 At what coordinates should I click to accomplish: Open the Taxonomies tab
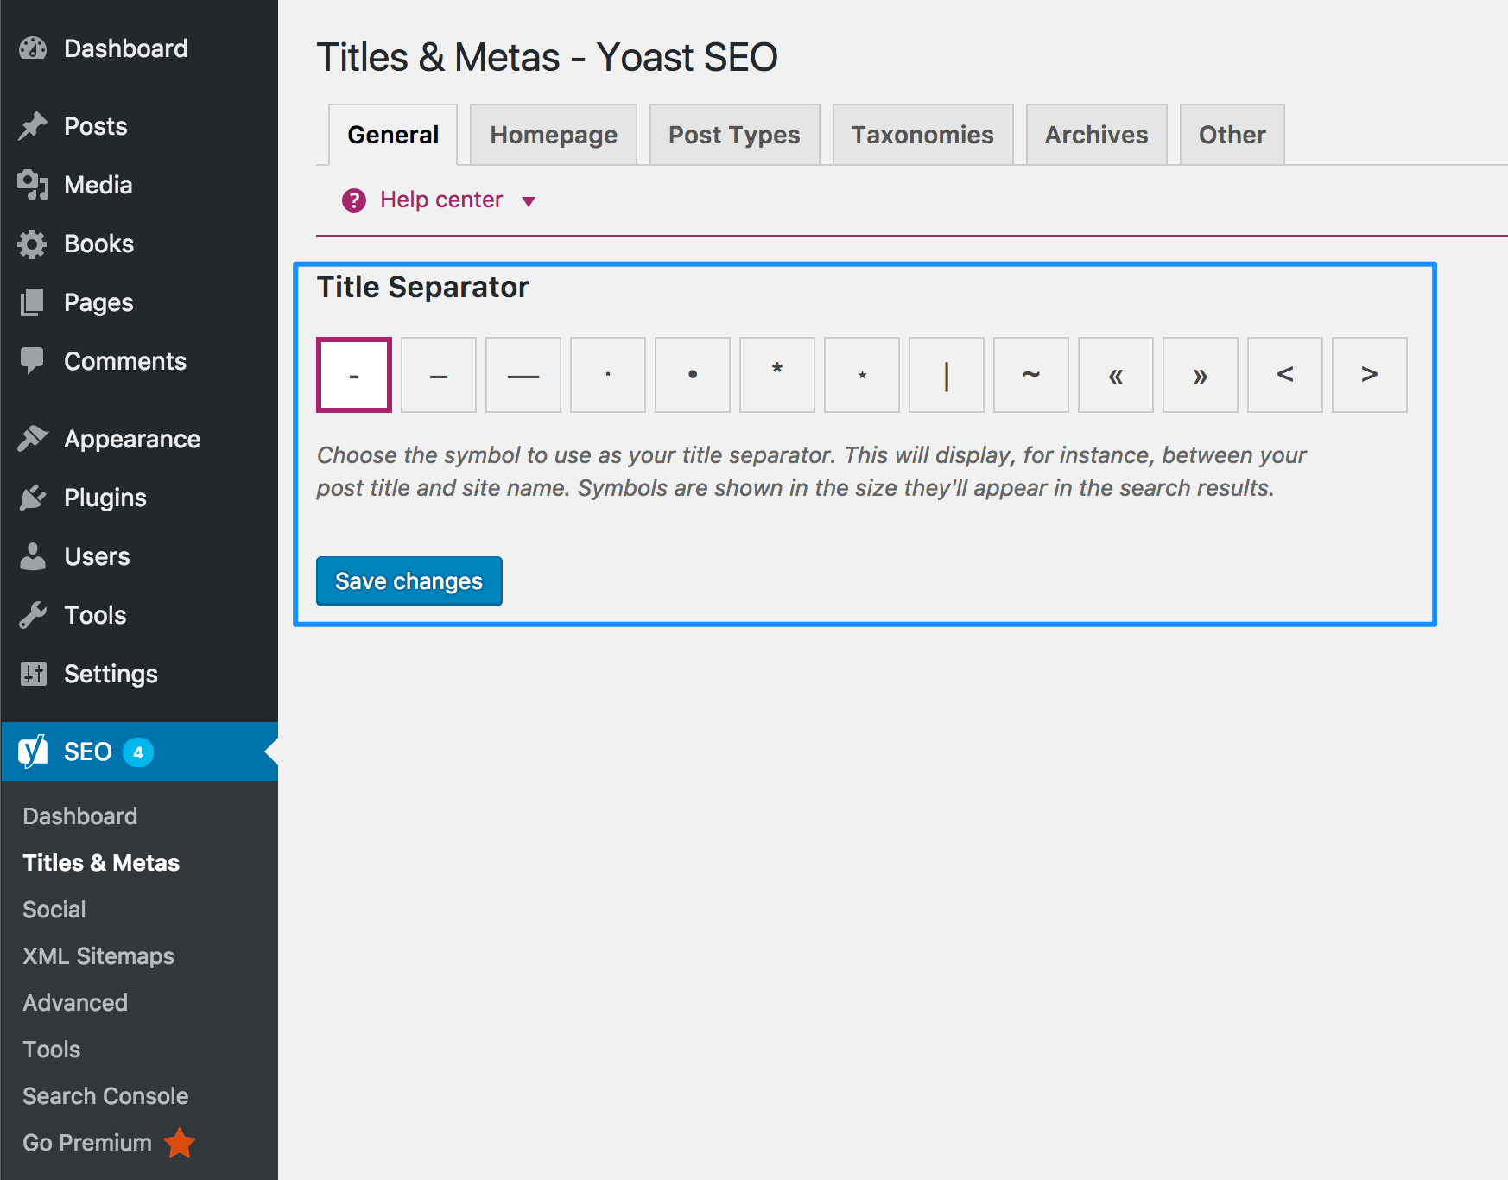pos(922,135)
